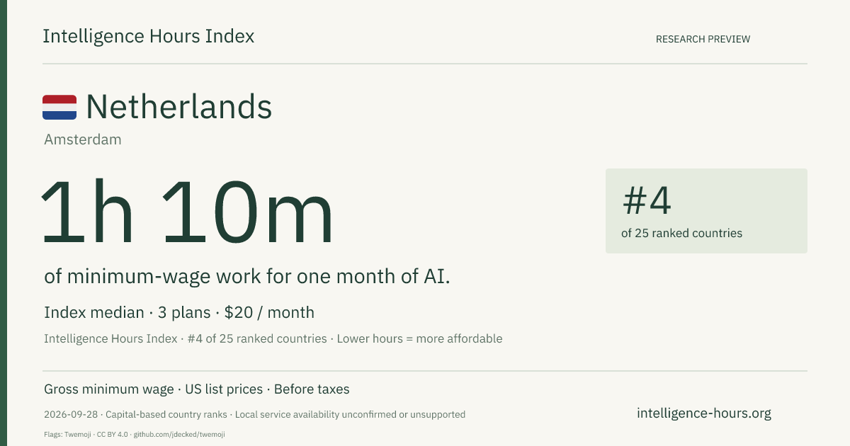
Task: Click the 2026-09-28 date stamp
Action: tap(72, 414)
